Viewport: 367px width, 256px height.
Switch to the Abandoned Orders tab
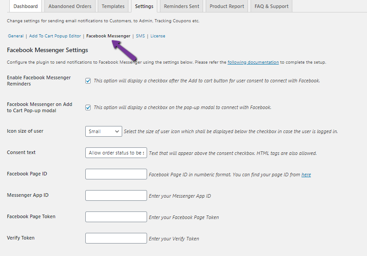coord(70,6)
